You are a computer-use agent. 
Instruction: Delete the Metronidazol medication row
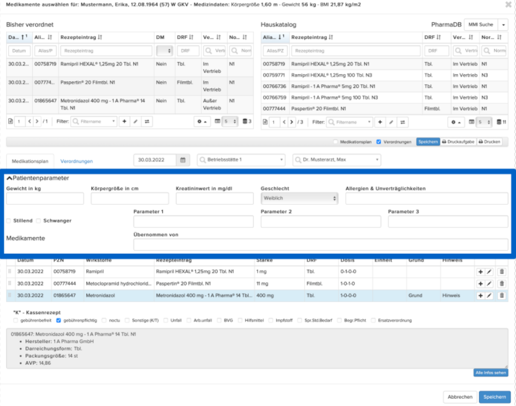(x=502, y=296)
